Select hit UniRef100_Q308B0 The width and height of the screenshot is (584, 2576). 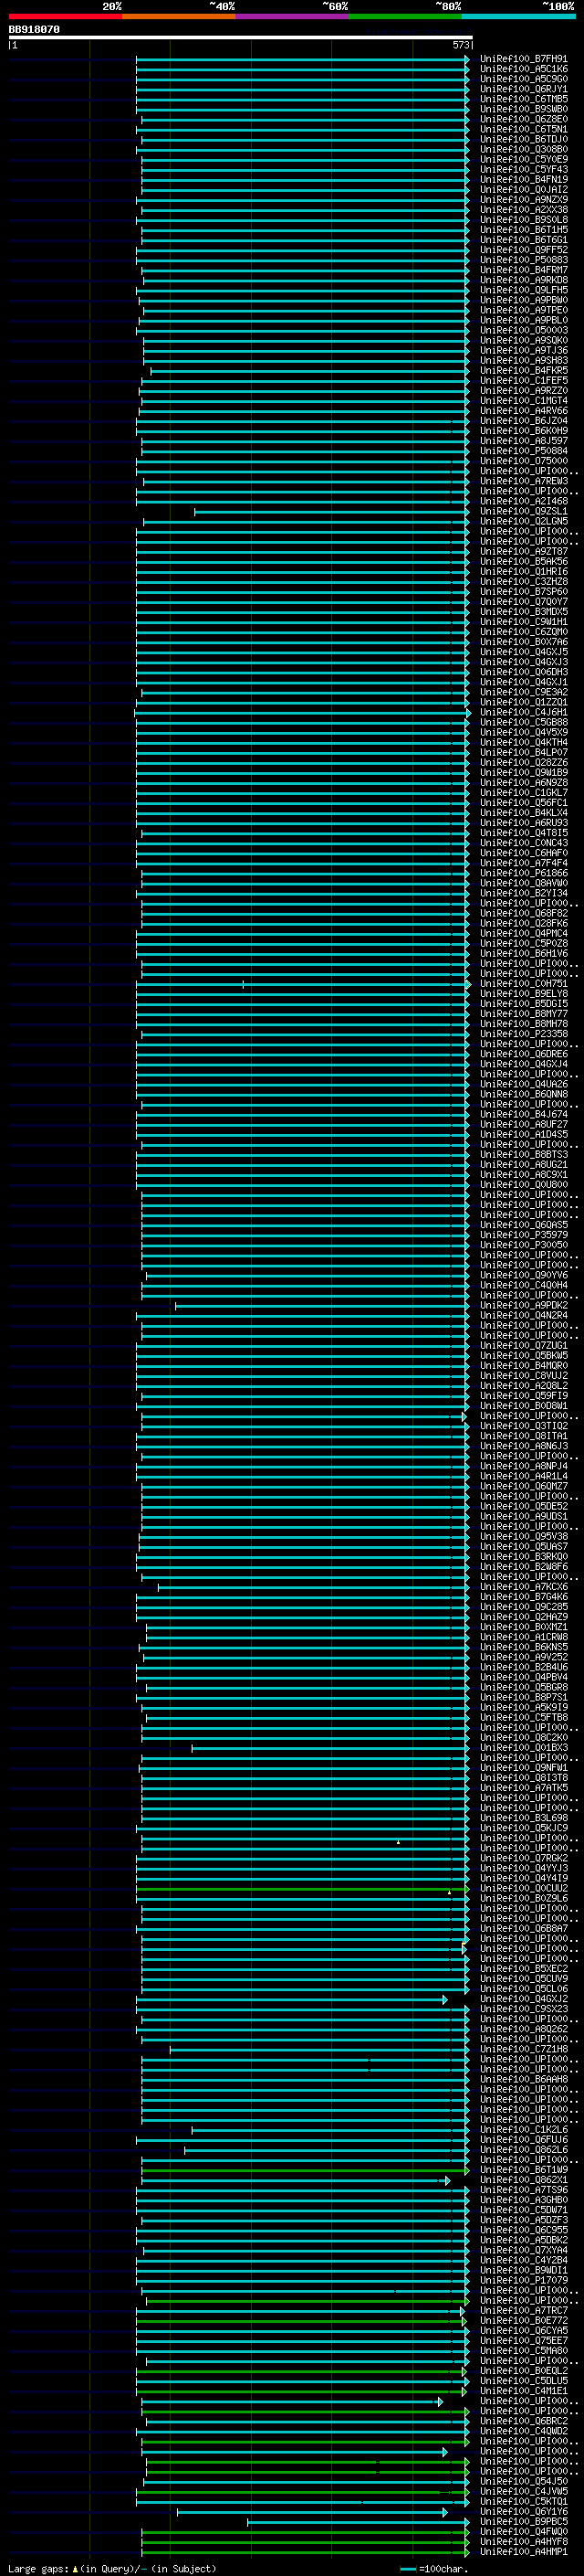(523, 150)
